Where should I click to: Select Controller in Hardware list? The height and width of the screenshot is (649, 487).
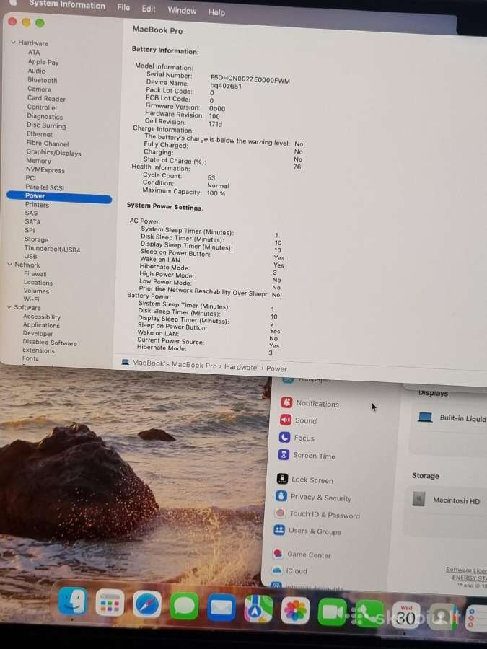[42, 107]
